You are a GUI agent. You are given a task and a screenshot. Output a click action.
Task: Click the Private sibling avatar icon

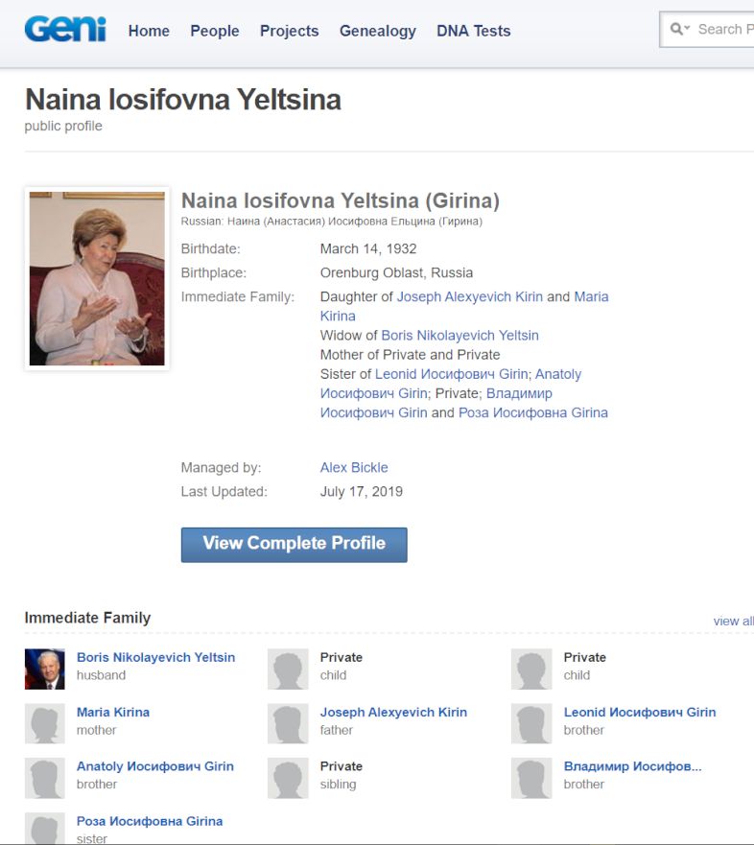(288, 778)
